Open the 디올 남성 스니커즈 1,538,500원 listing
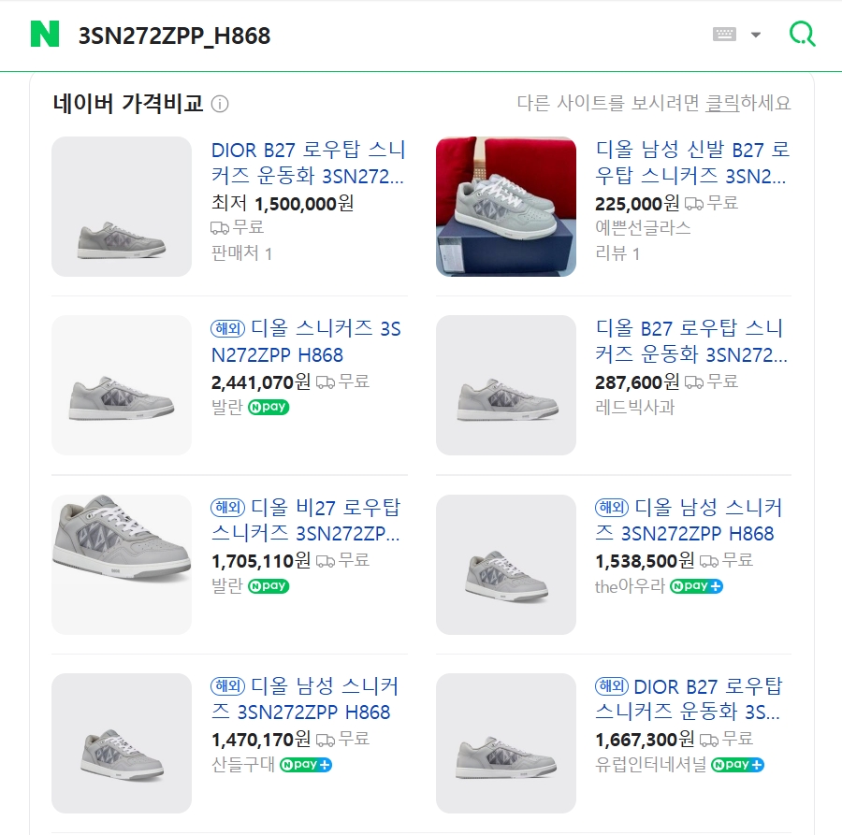 tap(702, 521)
